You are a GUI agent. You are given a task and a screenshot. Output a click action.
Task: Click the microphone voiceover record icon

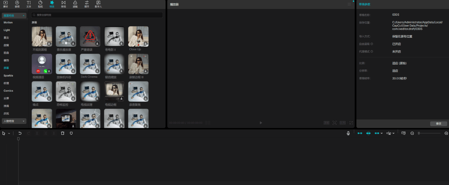[x=348, y=133]
